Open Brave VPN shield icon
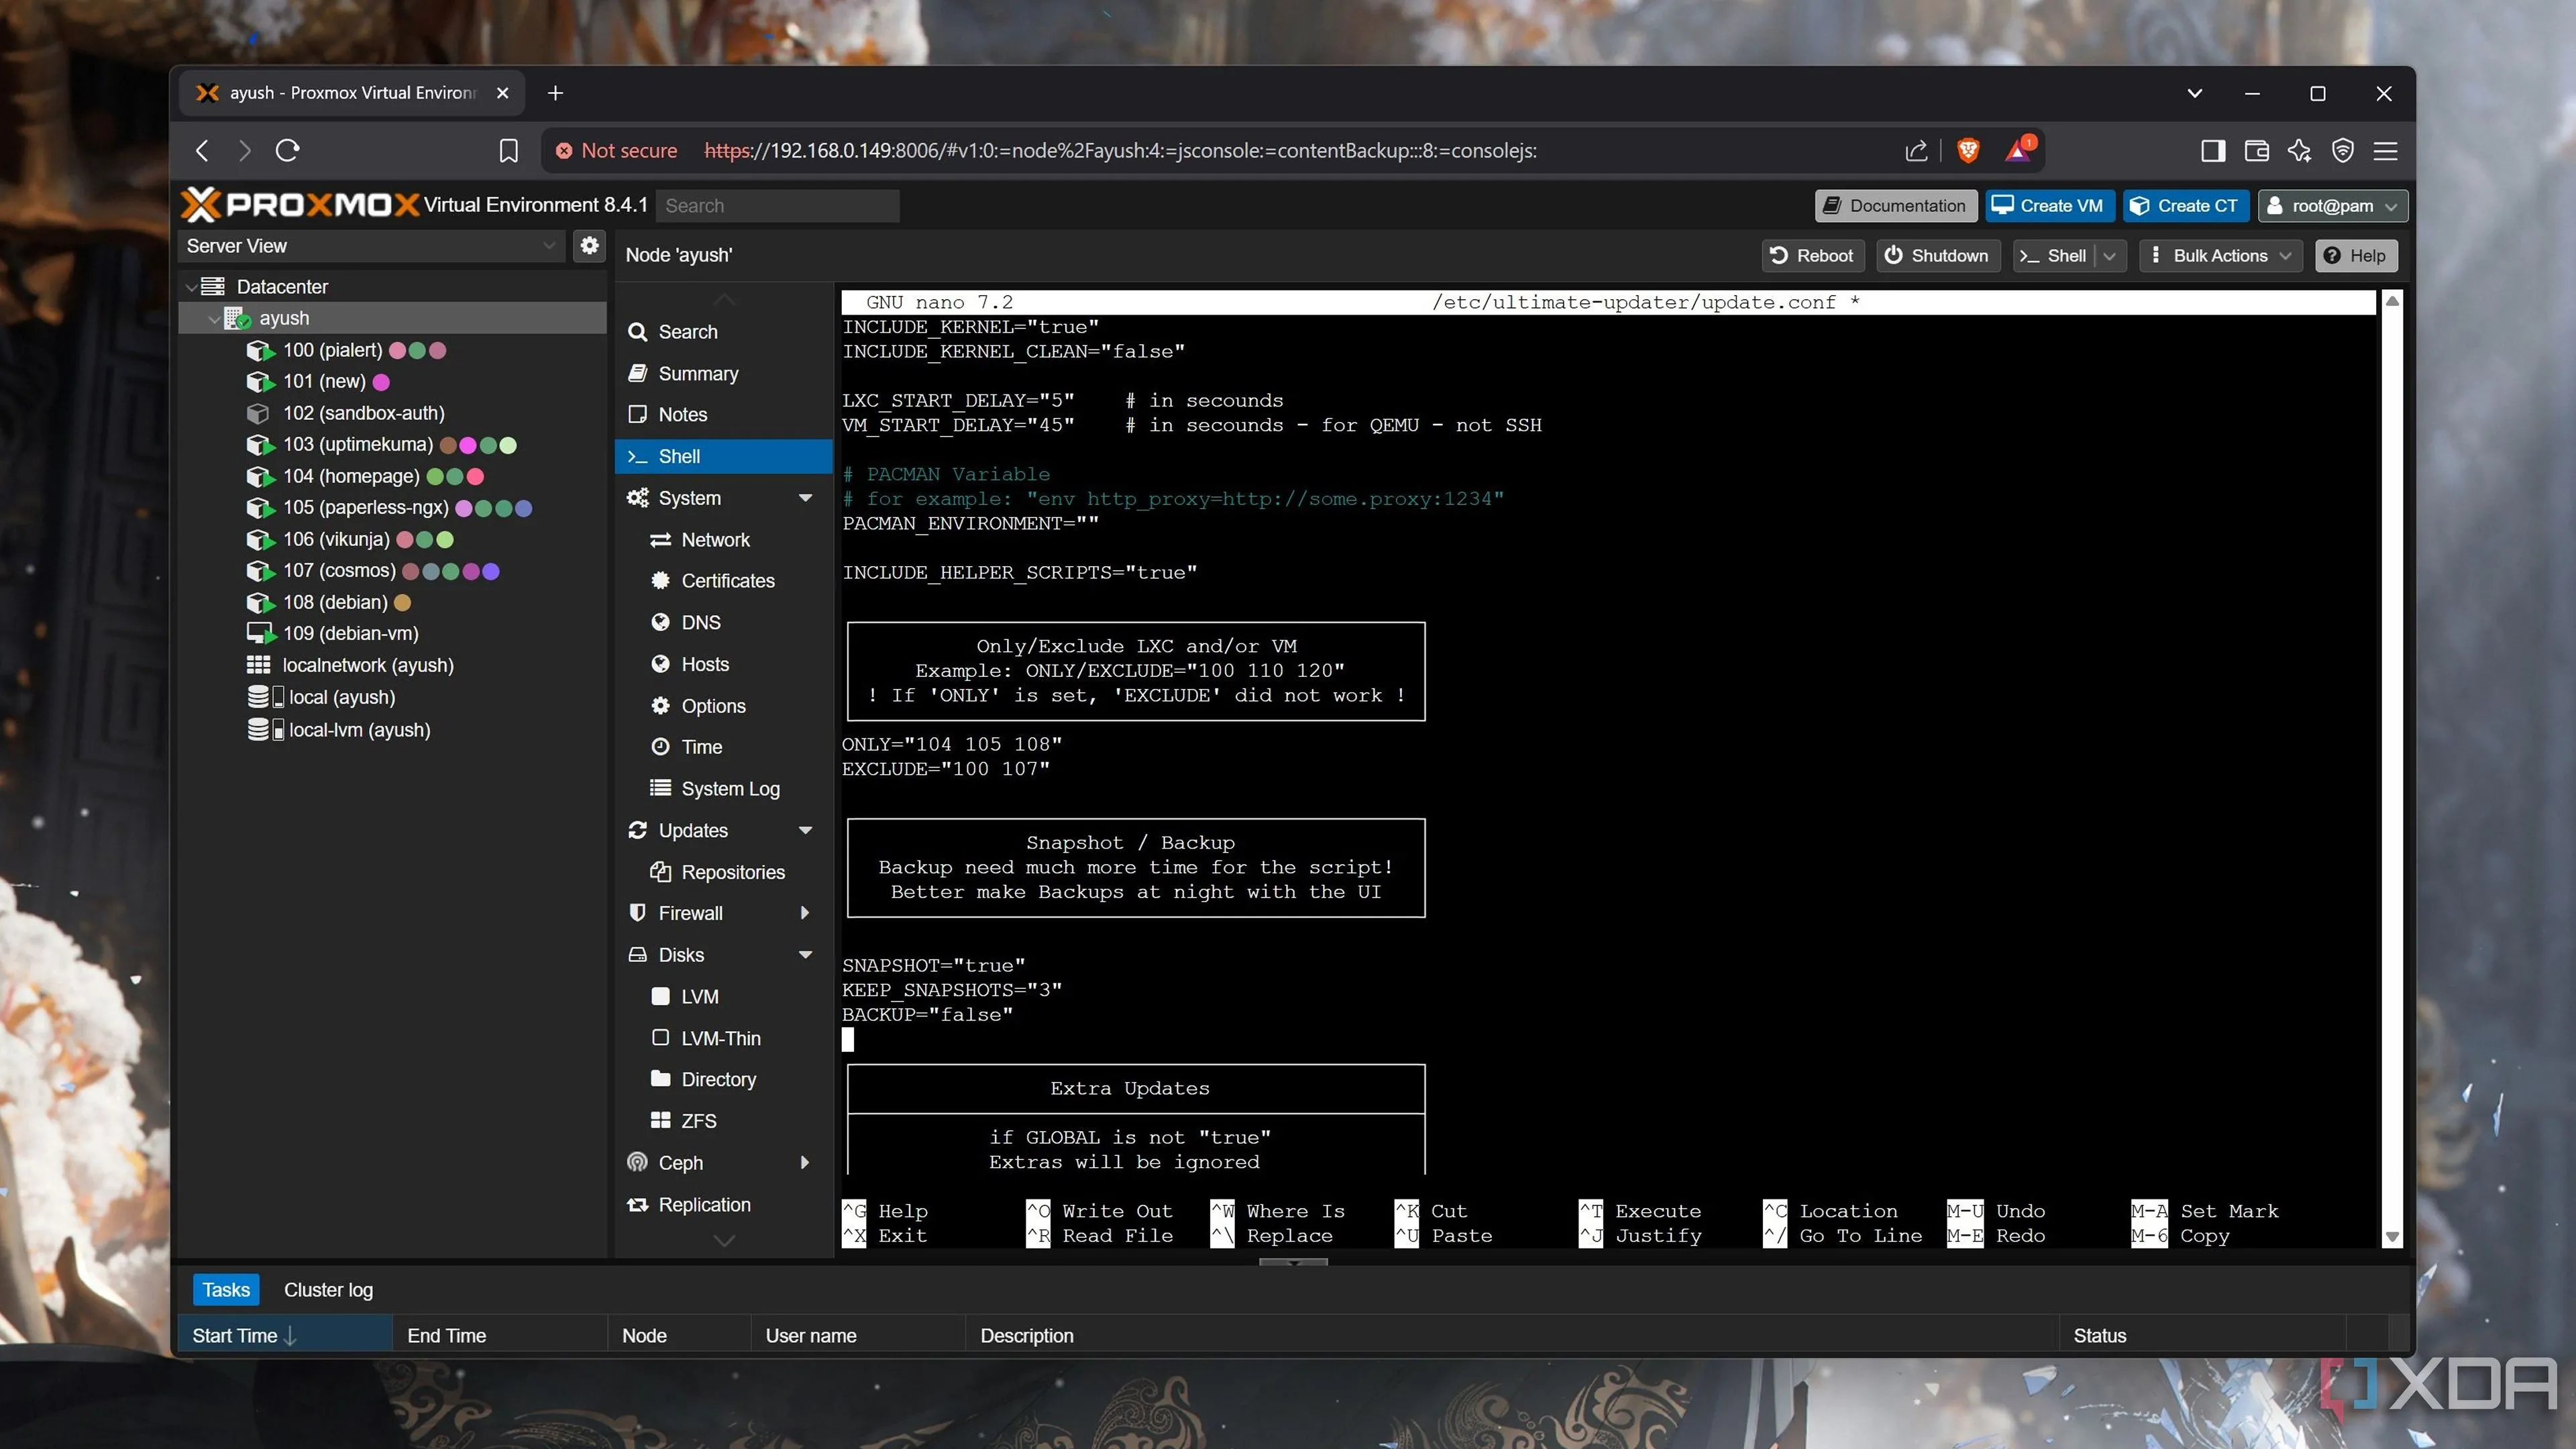 2342,151
